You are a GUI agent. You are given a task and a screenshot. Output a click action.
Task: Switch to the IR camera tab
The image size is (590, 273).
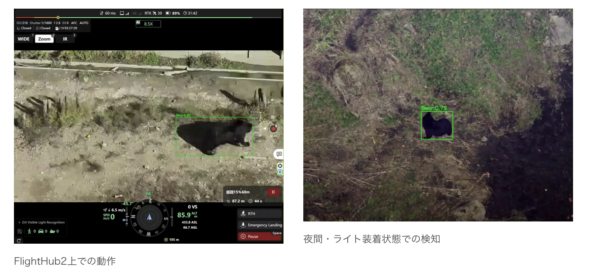pos(65,39)
